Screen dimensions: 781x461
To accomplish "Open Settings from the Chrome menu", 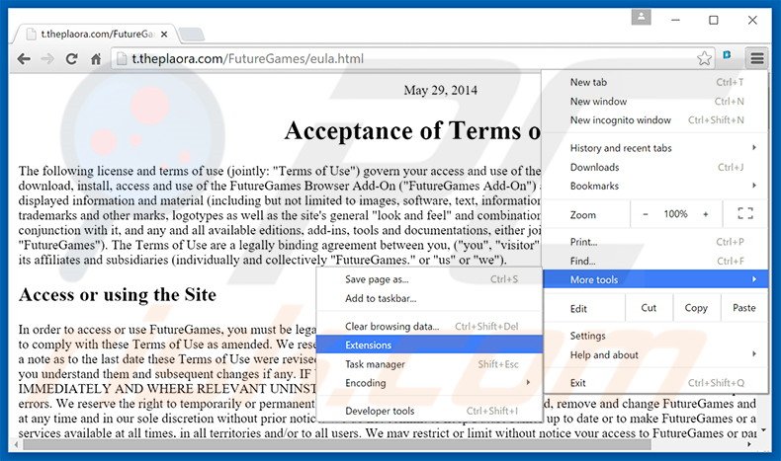I will click(655, 336).
